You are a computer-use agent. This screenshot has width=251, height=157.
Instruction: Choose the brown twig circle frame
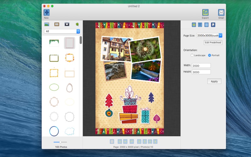[x=54, y=102]
